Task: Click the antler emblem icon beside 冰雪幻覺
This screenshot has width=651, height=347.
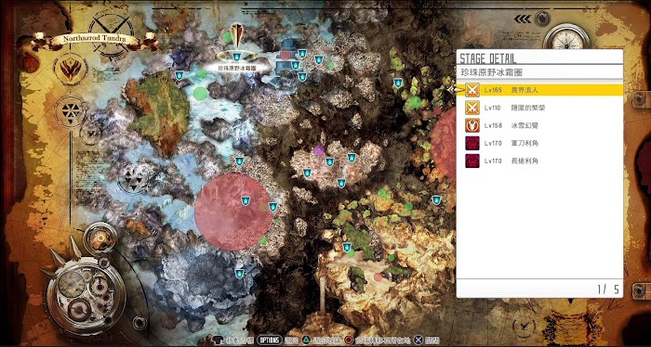Action: click(x=472, y=125)
